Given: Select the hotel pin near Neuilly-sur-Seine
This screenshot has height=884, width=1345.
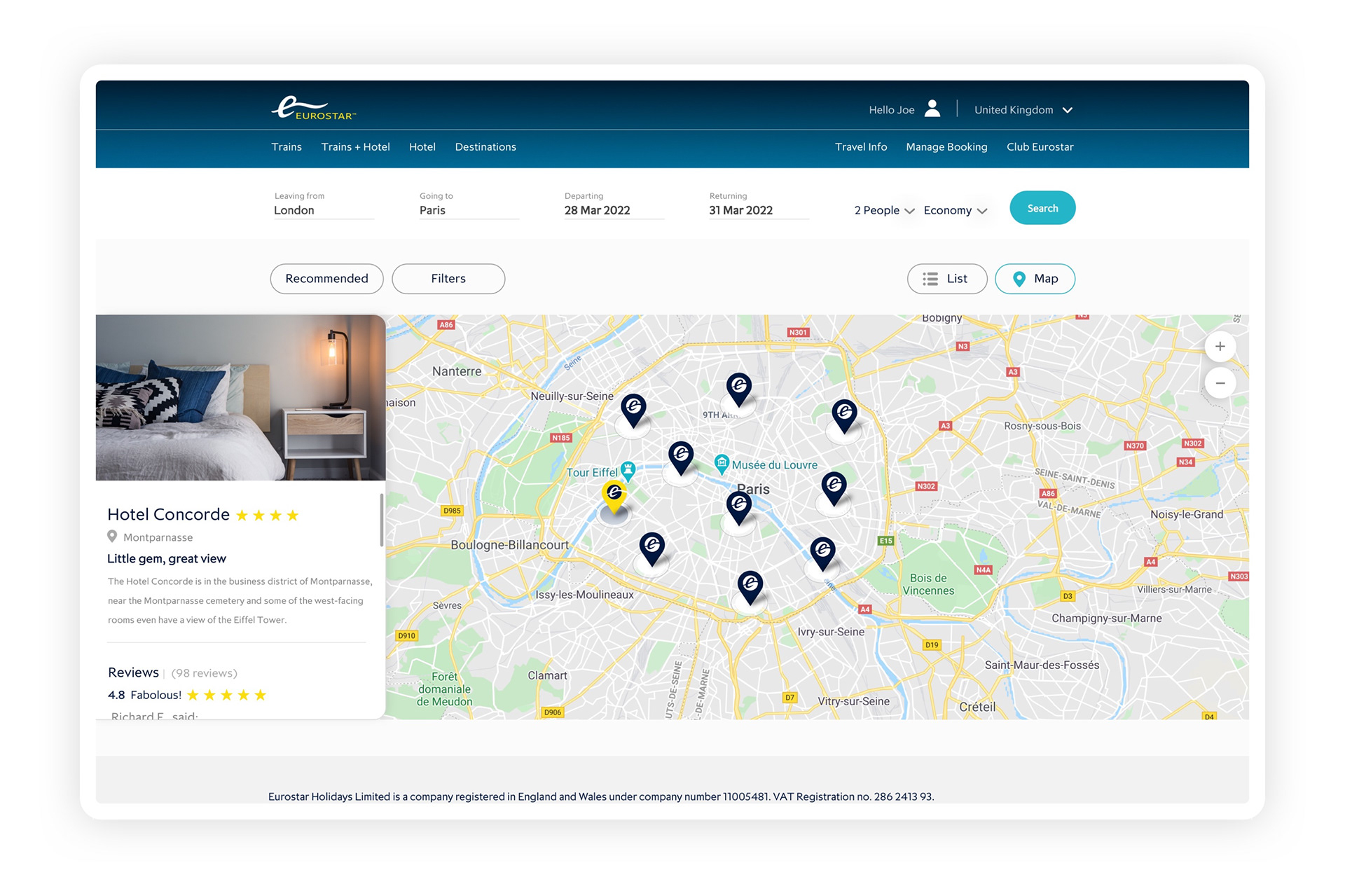Looking at the screenshot, I should tap(633, 411).
